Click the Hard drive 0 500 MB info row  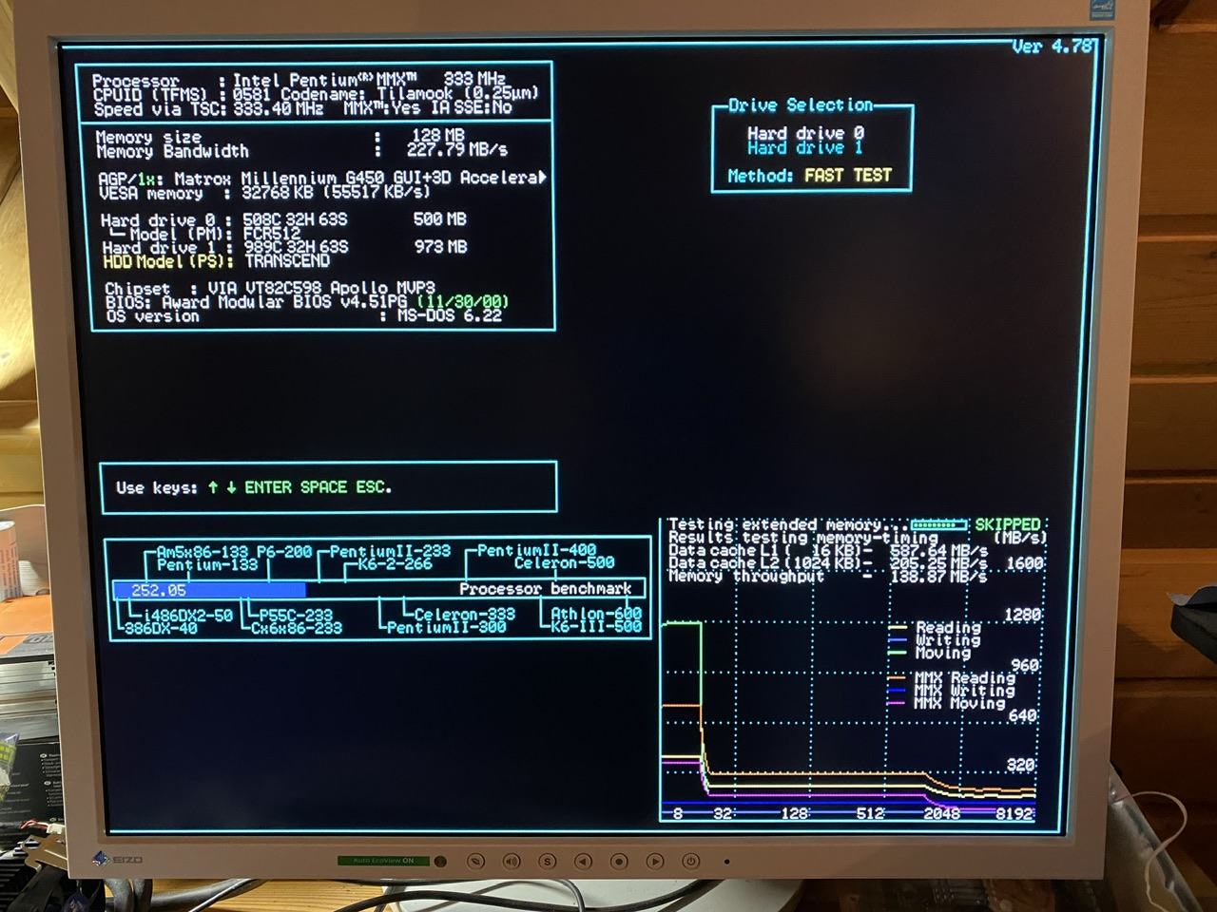pos(283,219)
